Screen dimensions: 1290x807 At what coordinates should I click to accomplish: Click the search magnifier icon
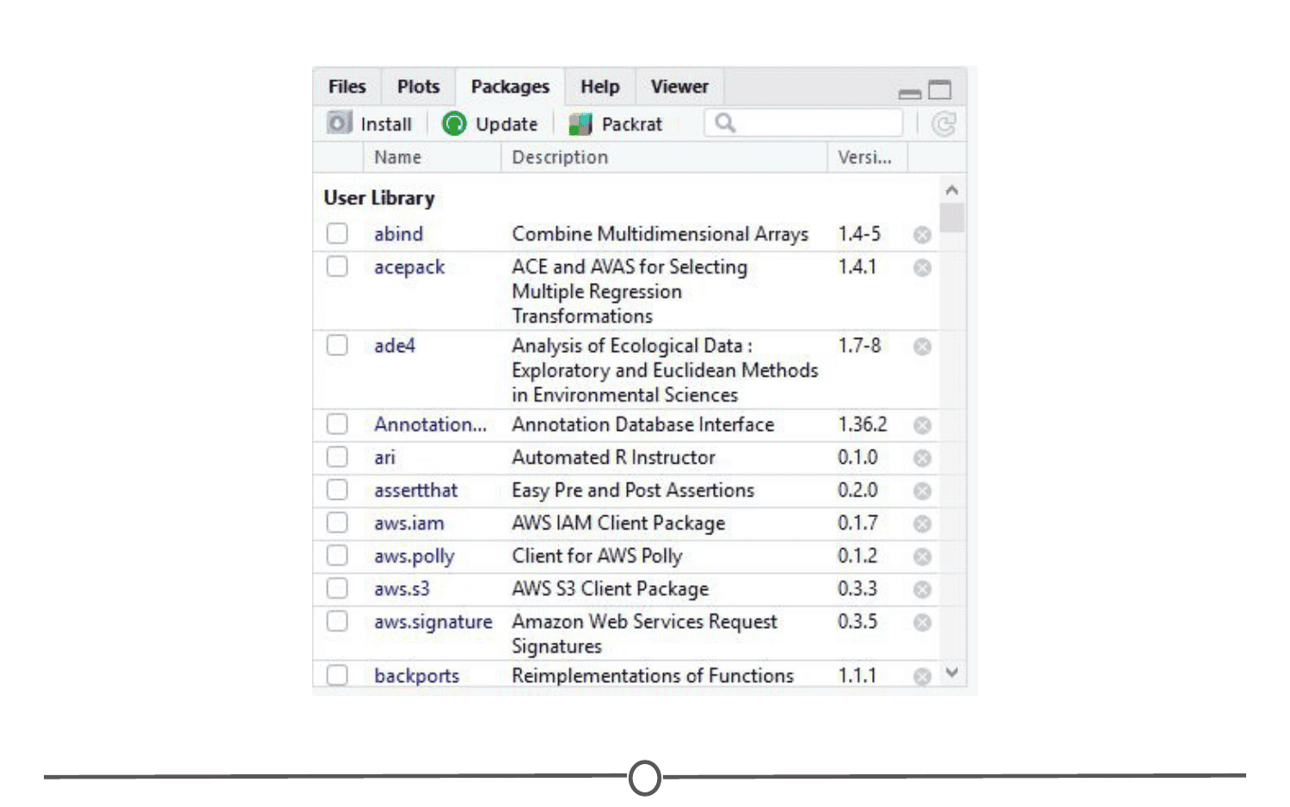coord(725,123)
